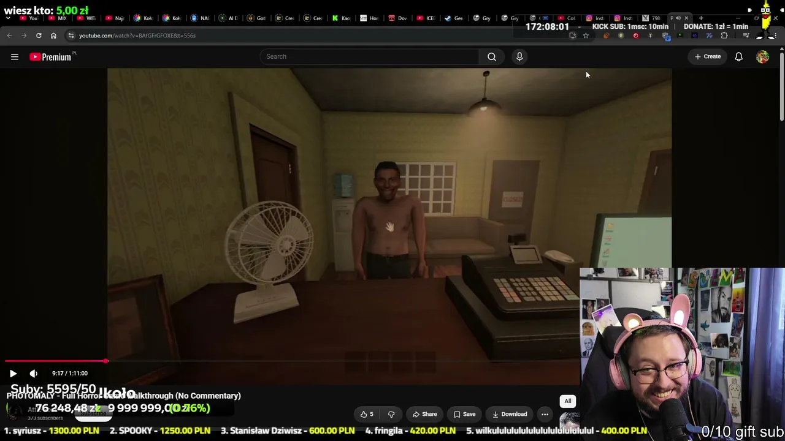
Task: View site information icon in address bar
Action: pyautogui.click(x=71, y=36)
